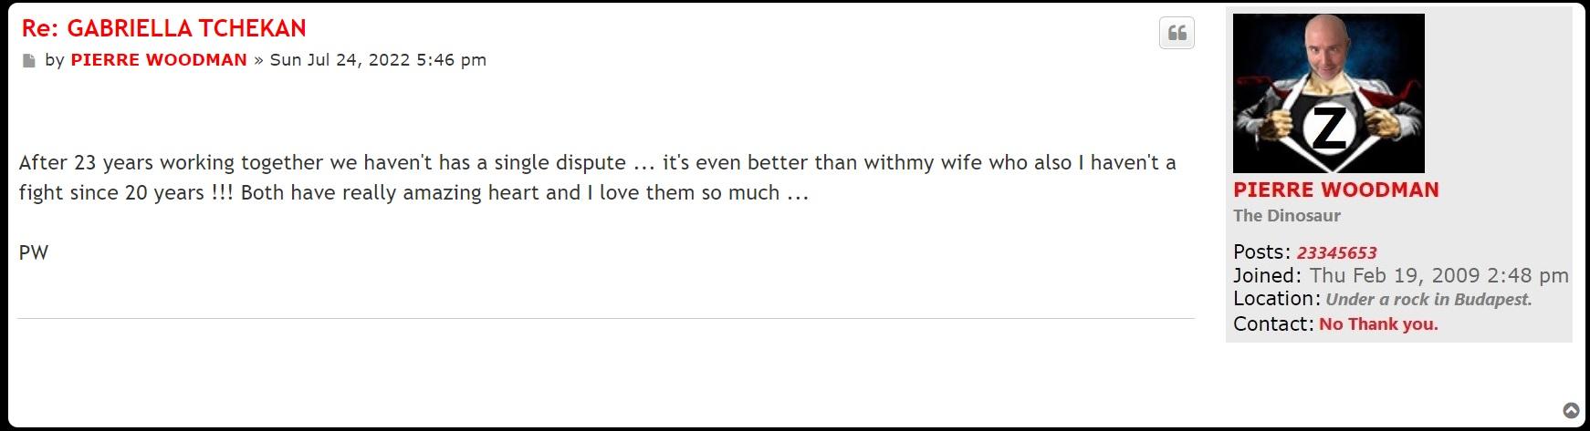Click the author name in the post byline
The height and width of the screenshot is (431, 1590).
point(159,60)
